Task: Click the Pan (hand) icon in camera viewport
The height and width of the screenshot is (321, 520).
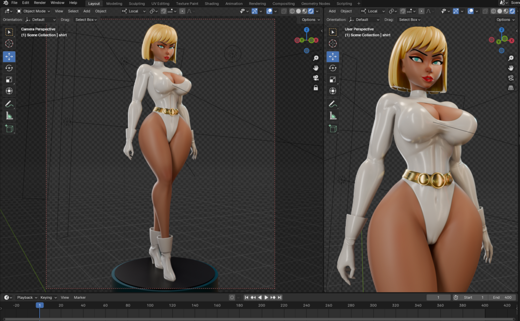Action: coord(316,68)
